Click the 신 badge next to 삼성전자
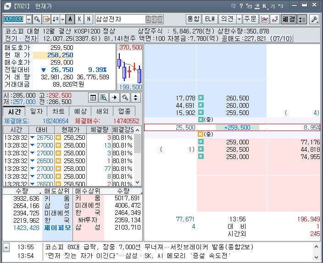 (x=148, y=20)
